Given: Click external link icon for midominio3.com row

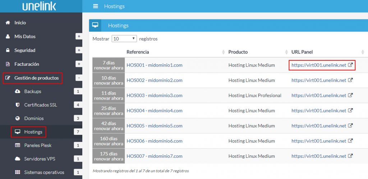Looking at the screenshot, I should tap(350, 95).
